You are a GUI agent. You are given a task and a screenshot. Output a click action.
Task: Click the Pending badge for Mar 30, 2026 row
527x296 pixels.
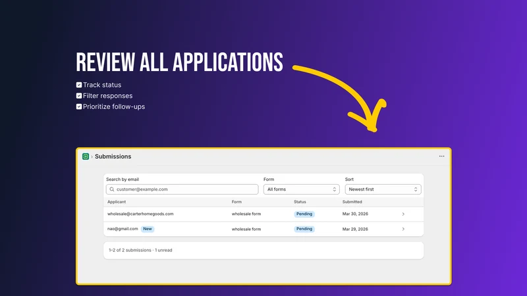tap(304, 214)
